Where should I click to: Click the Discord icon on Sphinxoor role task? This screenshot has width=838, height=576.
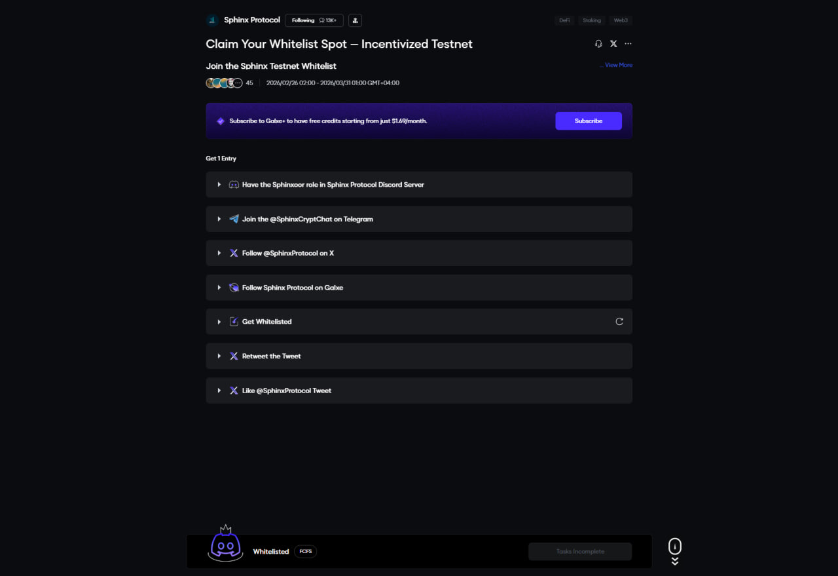tap(234, 185)
